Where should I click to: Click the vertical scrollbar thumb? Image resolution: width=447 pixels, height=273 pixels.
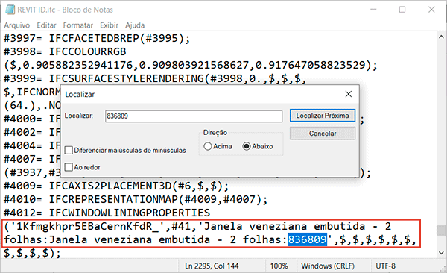(441, 230)
